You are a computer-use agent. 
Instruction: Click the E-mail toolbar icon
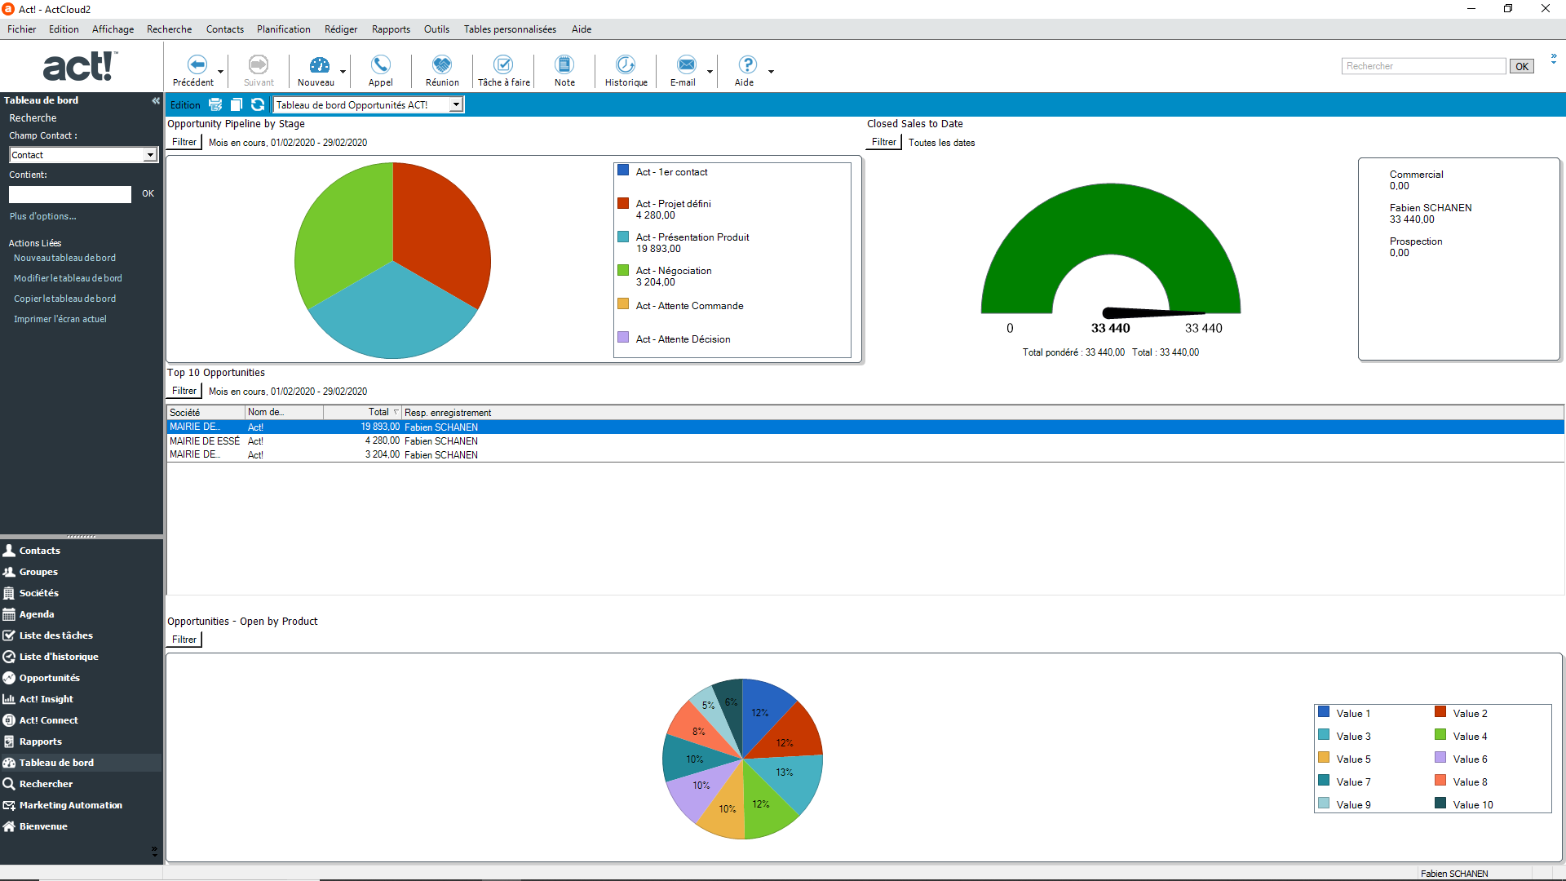[x=687, y=64]
